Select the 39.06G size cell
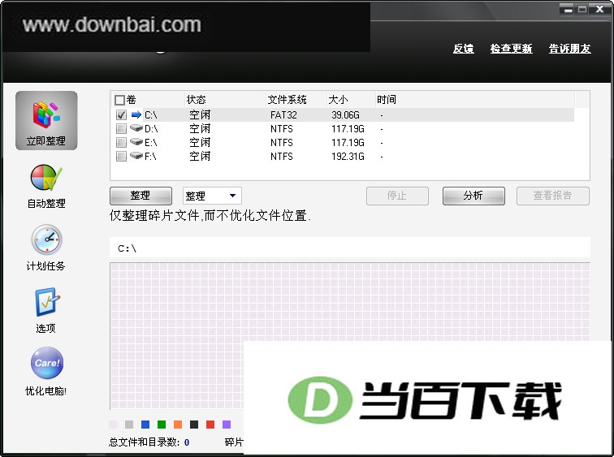Viewport: 614px width, 457px height. [x=345, y=115]
